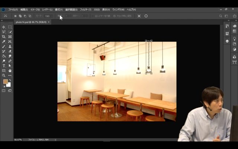
Task: Click the foreground color swatch
Action: point(5,82)
